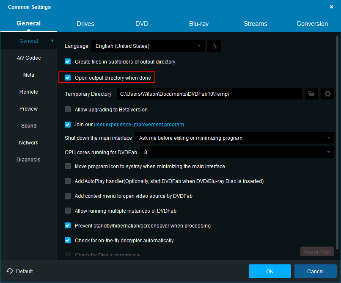Click the folder icon to browse temporary directory

pos(311,94)
